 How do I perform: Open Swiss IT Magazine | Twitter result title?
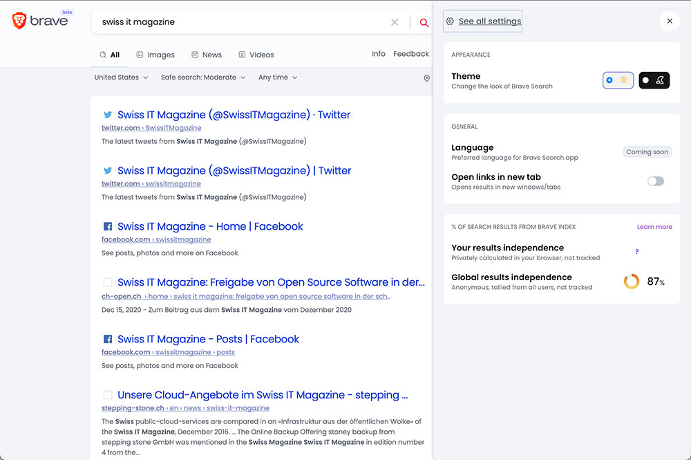[234, 171]
